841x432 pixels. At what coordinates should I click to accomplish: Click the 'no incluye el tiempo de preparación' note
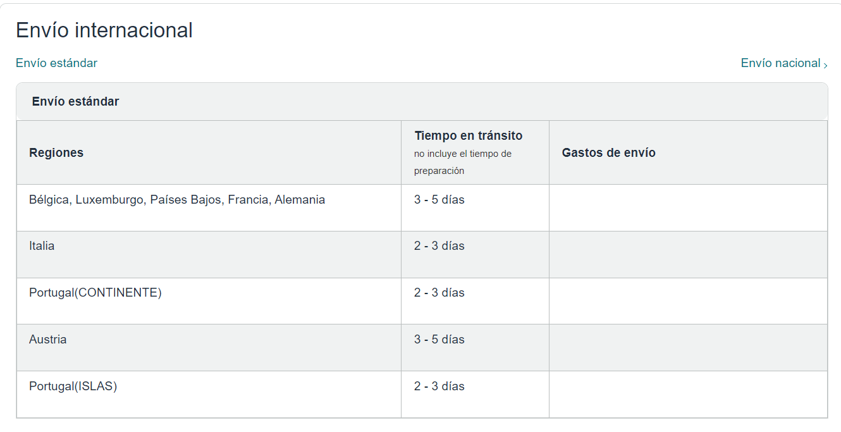click(462, 162)
